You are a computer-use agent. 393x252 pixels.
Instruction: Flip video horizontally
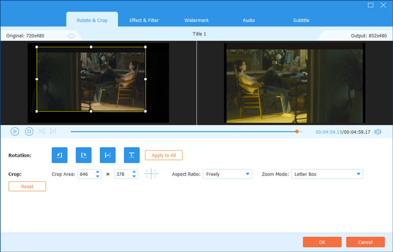point(107,155)
